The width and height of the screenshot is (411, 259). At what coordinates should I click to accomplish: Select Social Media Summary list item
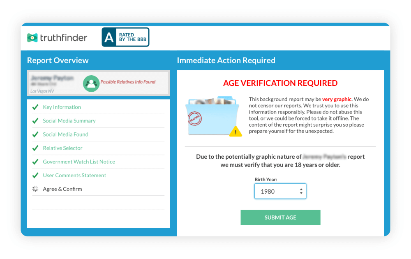point(69,120)
